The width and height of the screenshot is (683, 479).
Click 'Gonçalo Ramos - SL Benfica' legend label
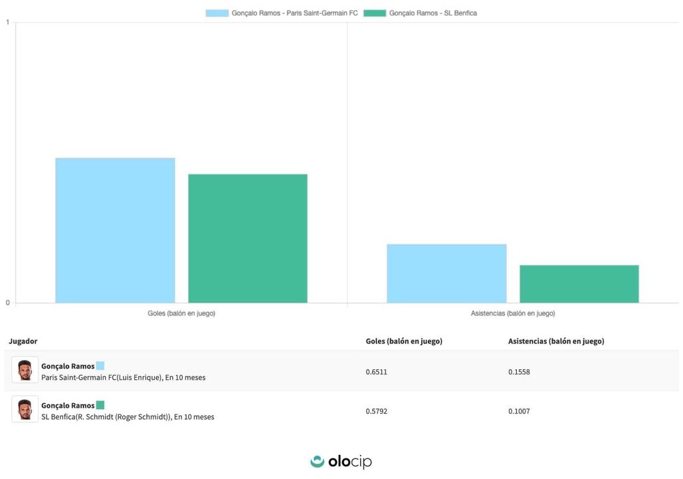[433, 13]
